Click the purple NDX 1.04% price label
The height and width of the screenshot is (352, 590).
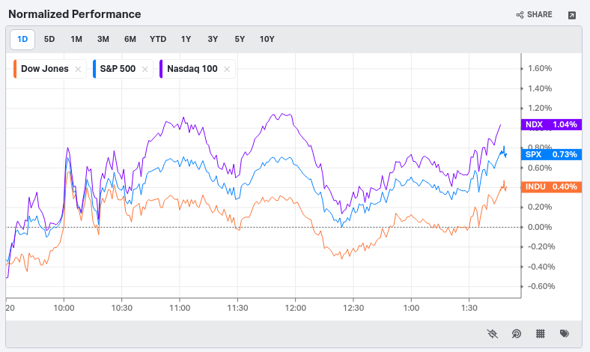click(x=550, y=124)
